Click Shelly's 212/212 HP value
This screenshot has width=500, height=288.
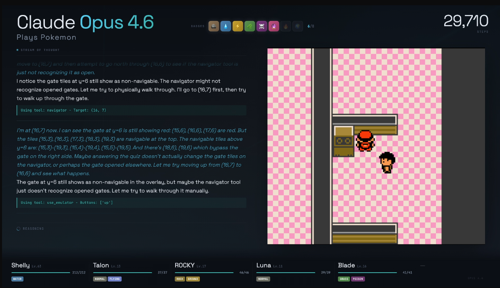click(79, 273)
